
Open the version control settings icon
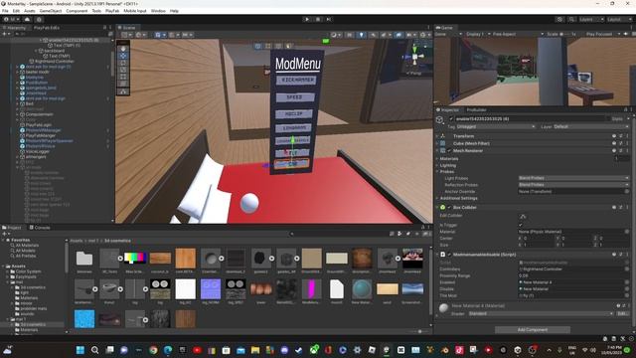click(x=39, y=19)
